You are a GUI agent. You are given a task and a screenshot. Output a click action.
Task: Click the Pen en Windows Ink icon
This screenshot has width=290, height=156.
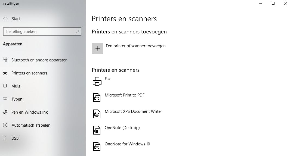tap(5, 112)
